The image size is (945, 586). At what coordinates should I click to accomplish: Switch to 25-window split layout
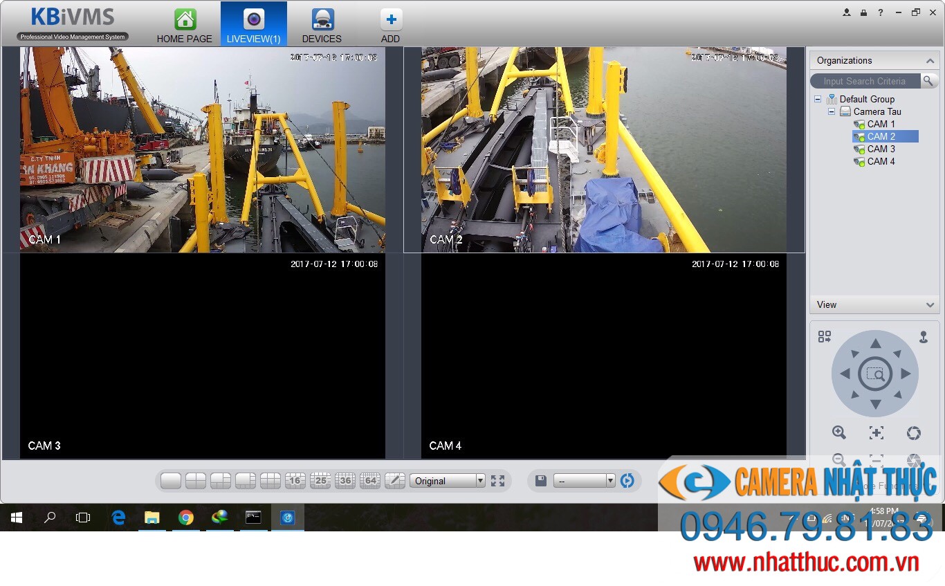click(x=320, y=481)
